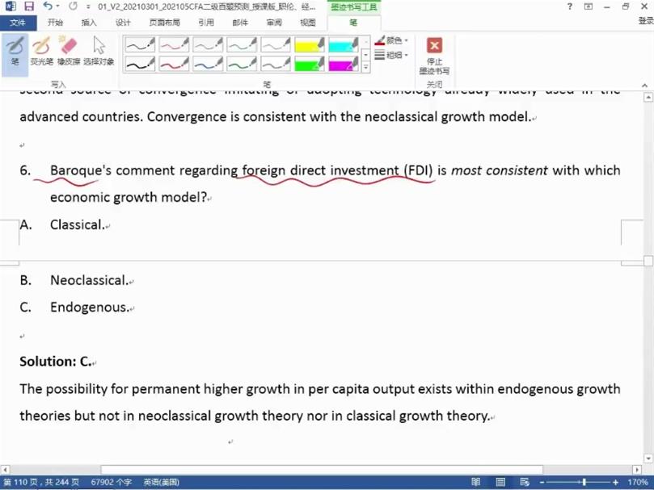Switch to the Design (设计) tab
The height and width of the screenshot is (490, 654).
coord(123,23)
